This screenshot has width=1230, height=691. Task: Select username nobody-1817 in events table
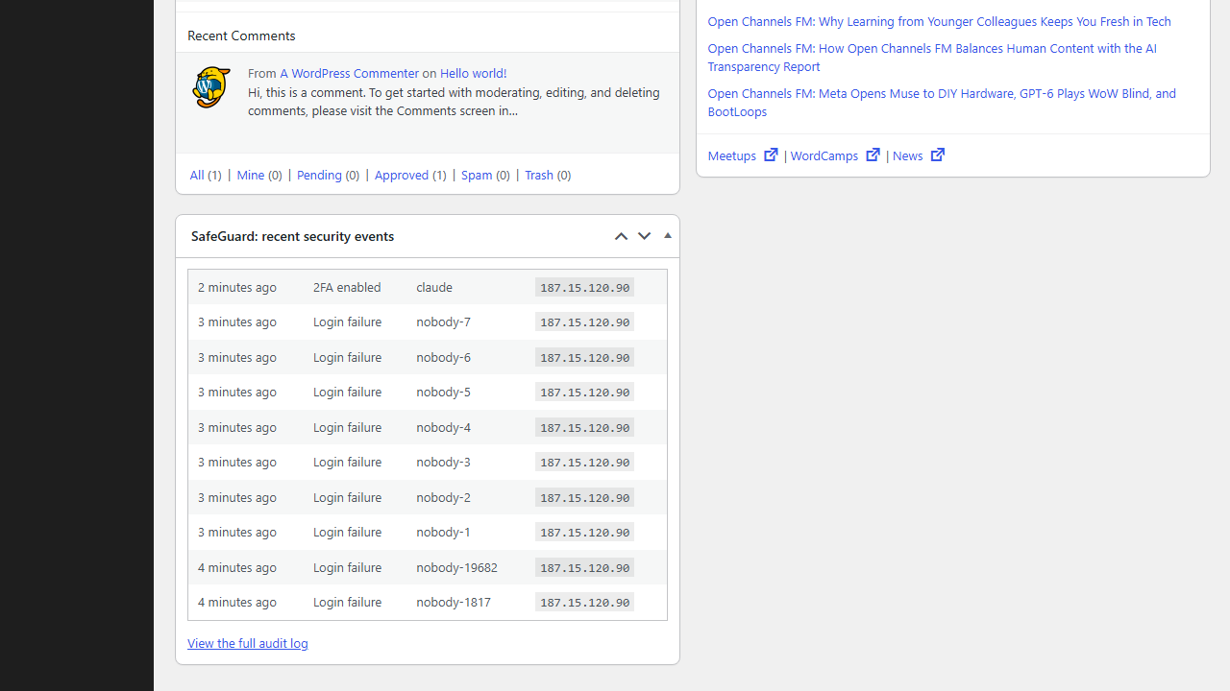(454, 602)
